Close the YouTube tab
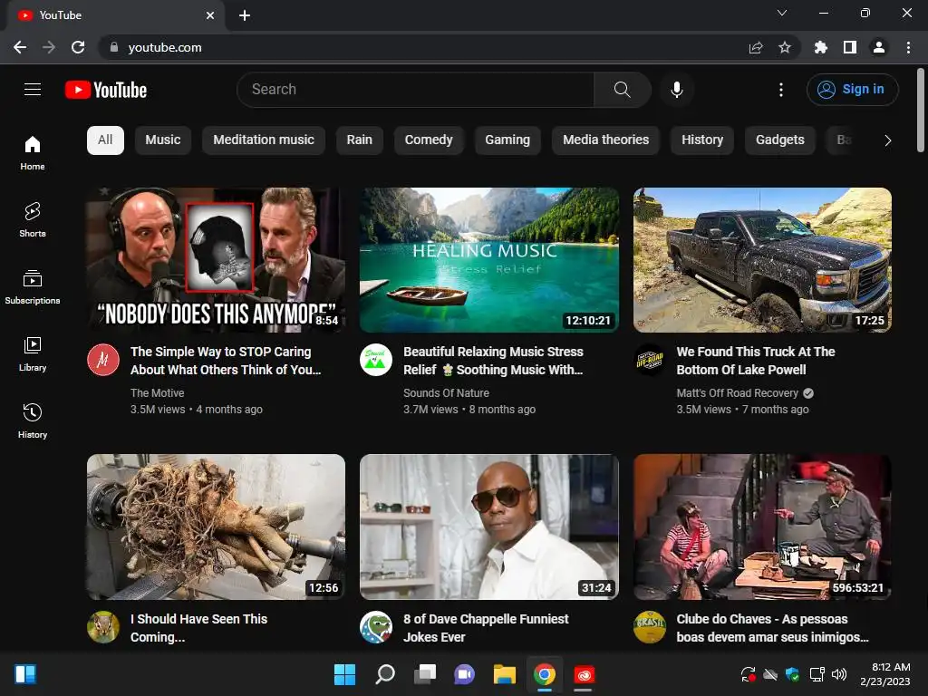 click(210, 15)
